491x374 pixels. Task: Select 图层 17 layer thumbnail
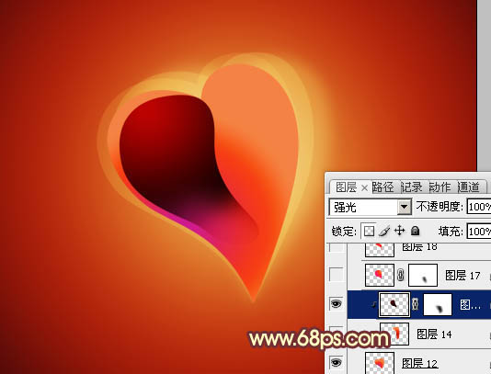(x=380, y=275)
